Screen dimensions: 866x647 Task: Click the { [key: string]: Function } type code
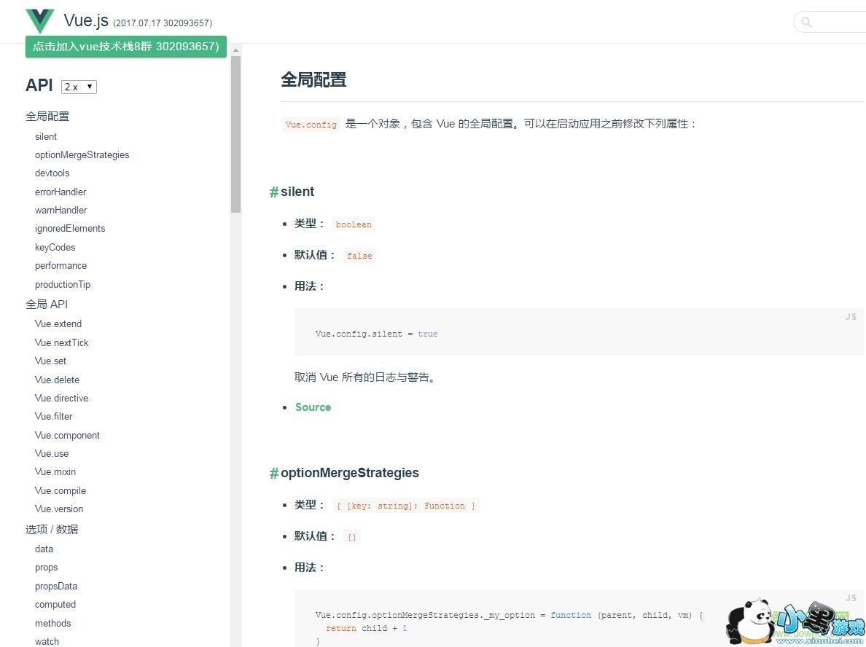405,506
